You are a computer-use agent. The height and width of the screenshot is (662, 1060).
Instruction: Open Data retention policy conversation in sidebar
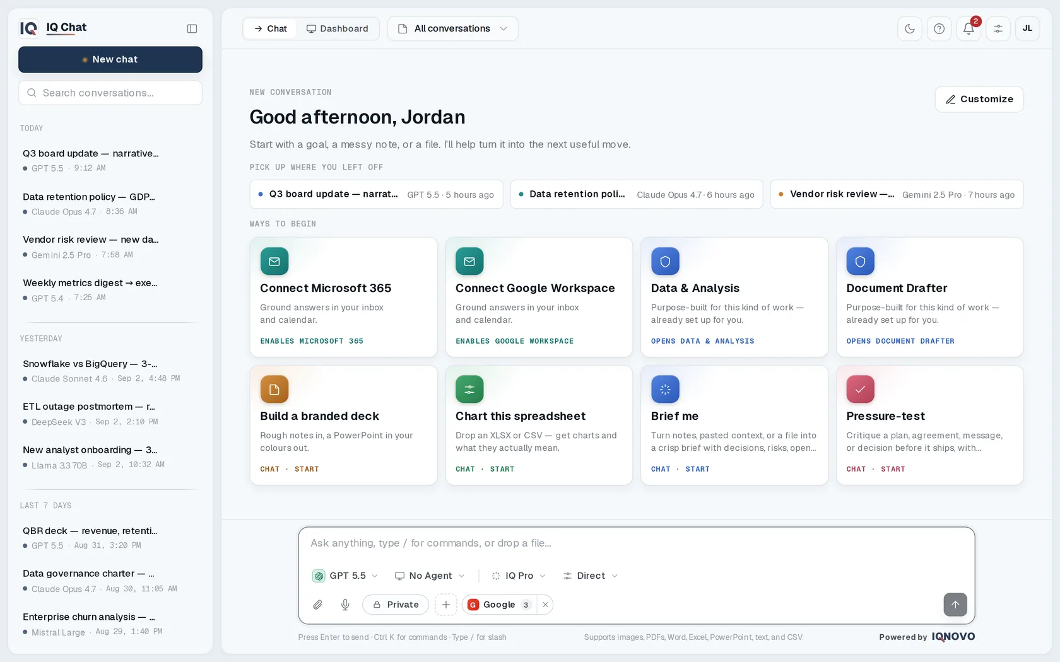[110, 204]
